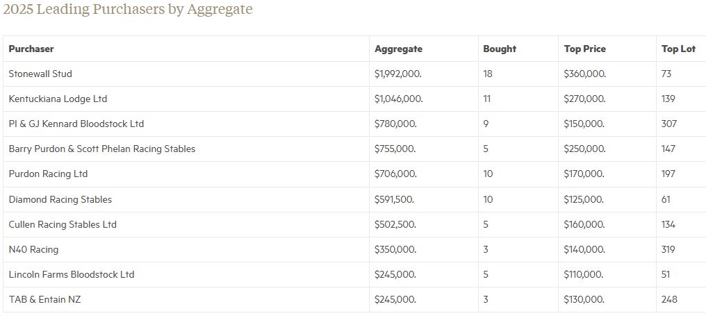This screenshot has height=318, width=706.
Task: Select the Stonewall Stud purchaser name
Action: (x=40, y=74)
